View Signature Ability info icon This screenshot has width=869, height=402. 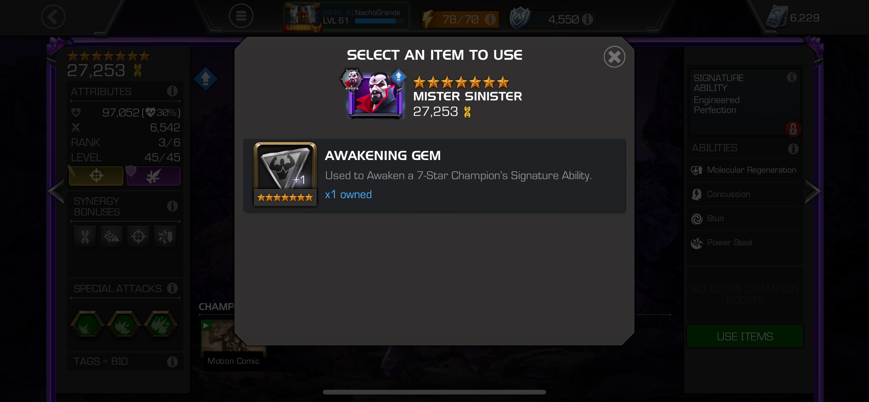pos(791,77)
